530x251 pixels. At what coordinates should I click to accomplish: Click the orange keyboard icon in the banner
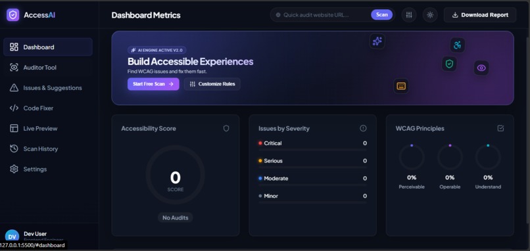pyautogui.click(x=401, y=86)
